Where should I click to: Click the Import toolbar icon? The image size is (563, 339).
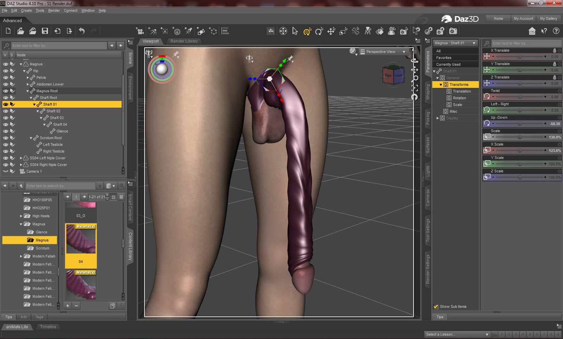coord(57,31)
